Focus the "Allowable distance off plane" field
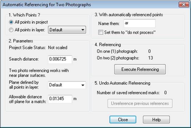The width and height of the screenshot is (191, 128). (60, 99)
